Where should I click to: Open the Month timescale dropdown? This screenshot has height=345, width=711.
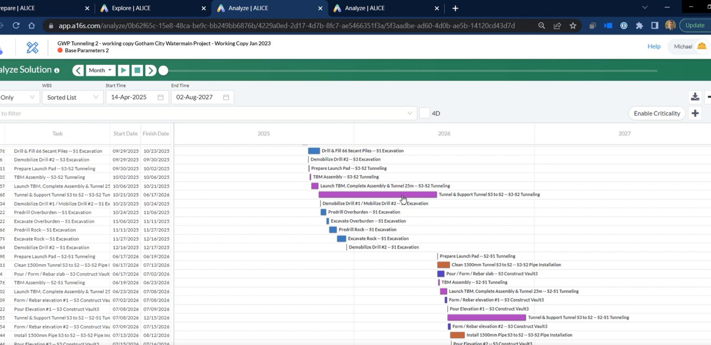[x=100, y=70]
